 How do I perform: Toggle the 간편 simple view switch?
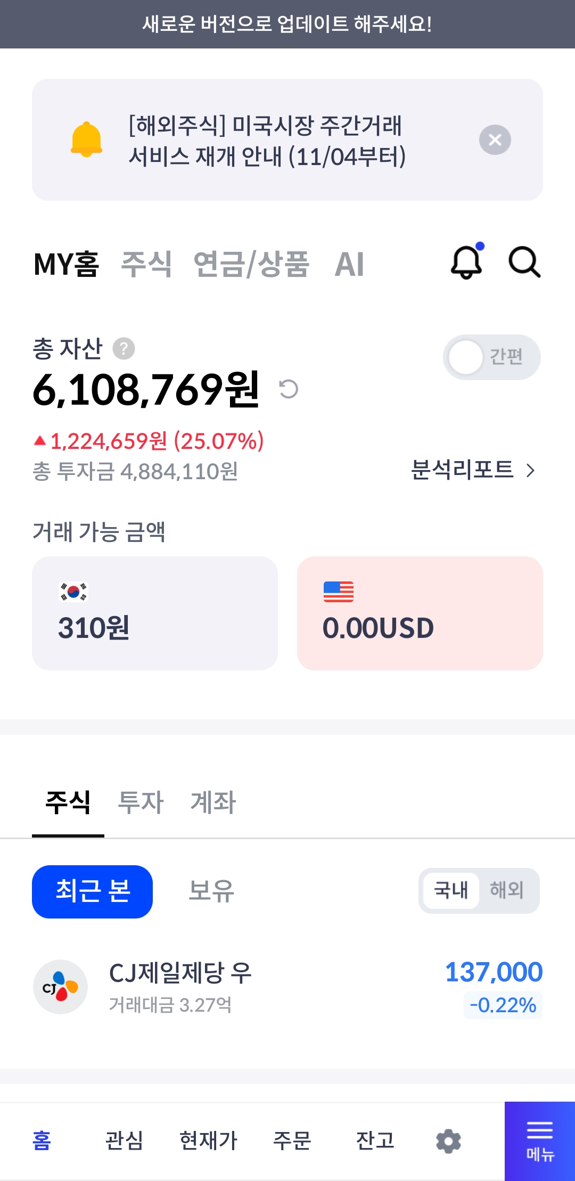coord(491,357)
